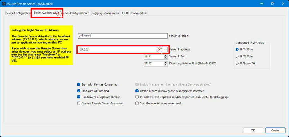Open the Logging Configuration tab
The height and width of the screenshot is (137, 289).
coord(106,13)
